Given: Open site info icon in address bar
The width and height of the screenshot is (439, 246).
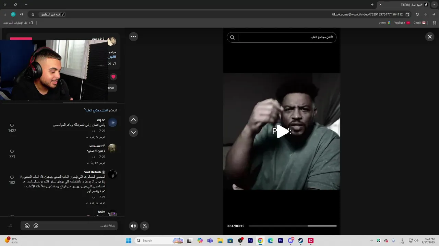Looking at the screenshot, I should click(x=408, y=14).
